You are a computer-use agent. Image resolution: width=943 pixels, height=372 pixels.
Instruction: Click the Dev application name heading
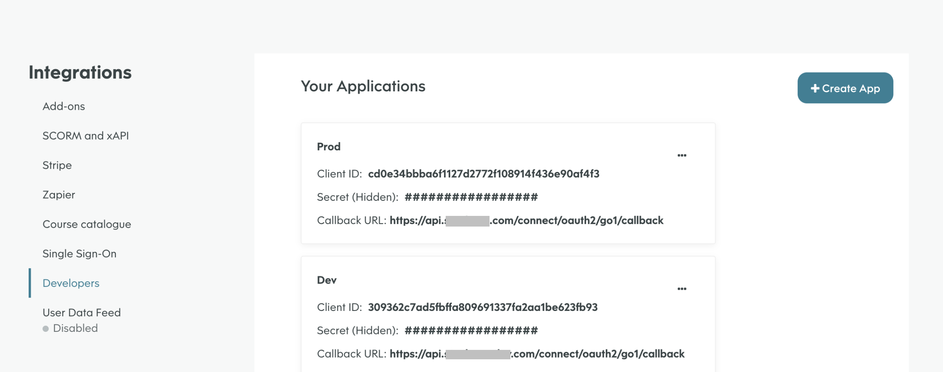click(x=326, y=280)
